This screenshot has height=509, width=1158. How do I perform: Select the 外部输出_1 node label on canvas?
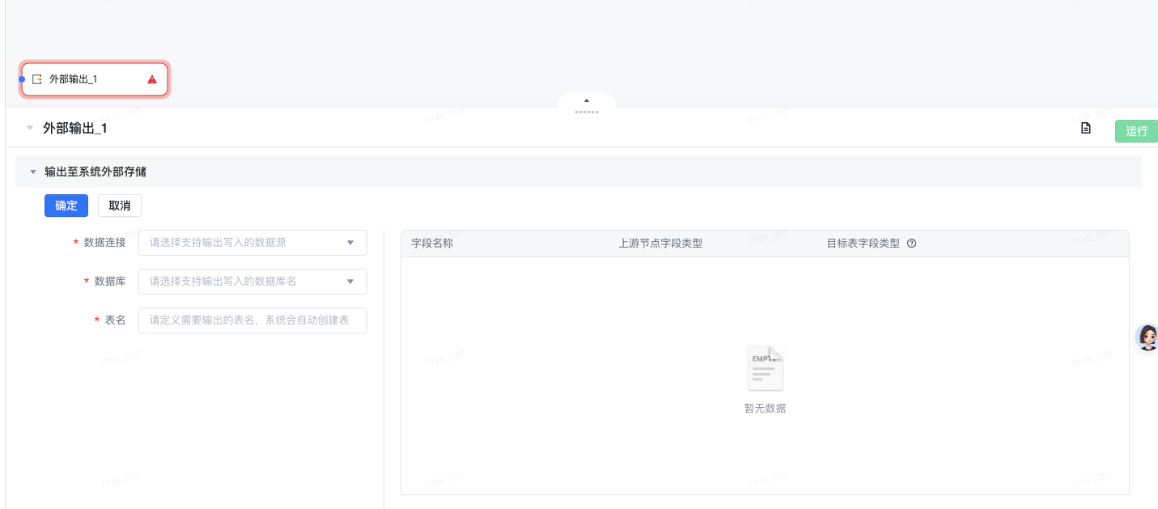74,79
